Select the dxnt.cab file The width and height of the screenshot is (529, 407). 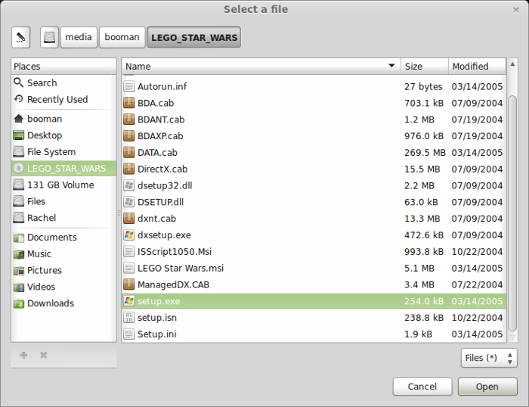coord(314,219)
